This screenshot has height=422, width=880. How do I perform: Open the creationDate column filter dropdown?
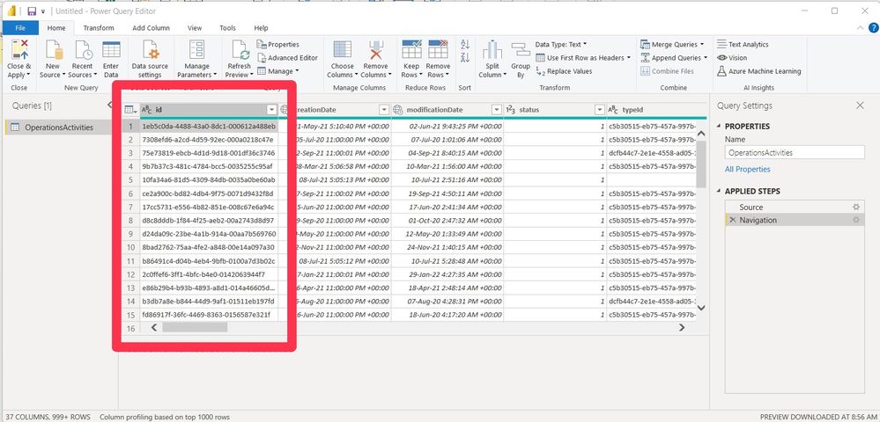tap(384, 110)
